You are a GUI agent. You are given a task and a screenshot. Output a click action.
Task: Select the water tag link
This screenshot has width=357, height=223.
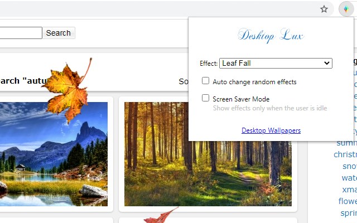point(349,178)
